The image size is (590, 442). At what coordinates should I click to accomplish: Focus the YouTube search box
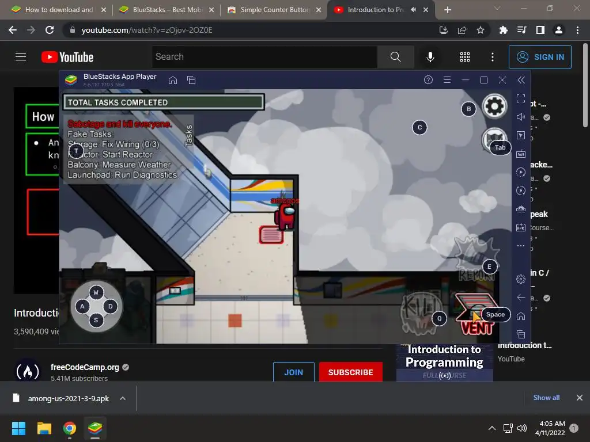(x=264, y=57)
